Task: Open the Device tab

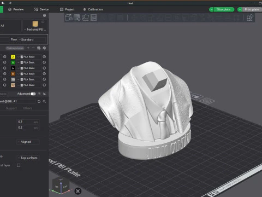Action: (41, 9)
